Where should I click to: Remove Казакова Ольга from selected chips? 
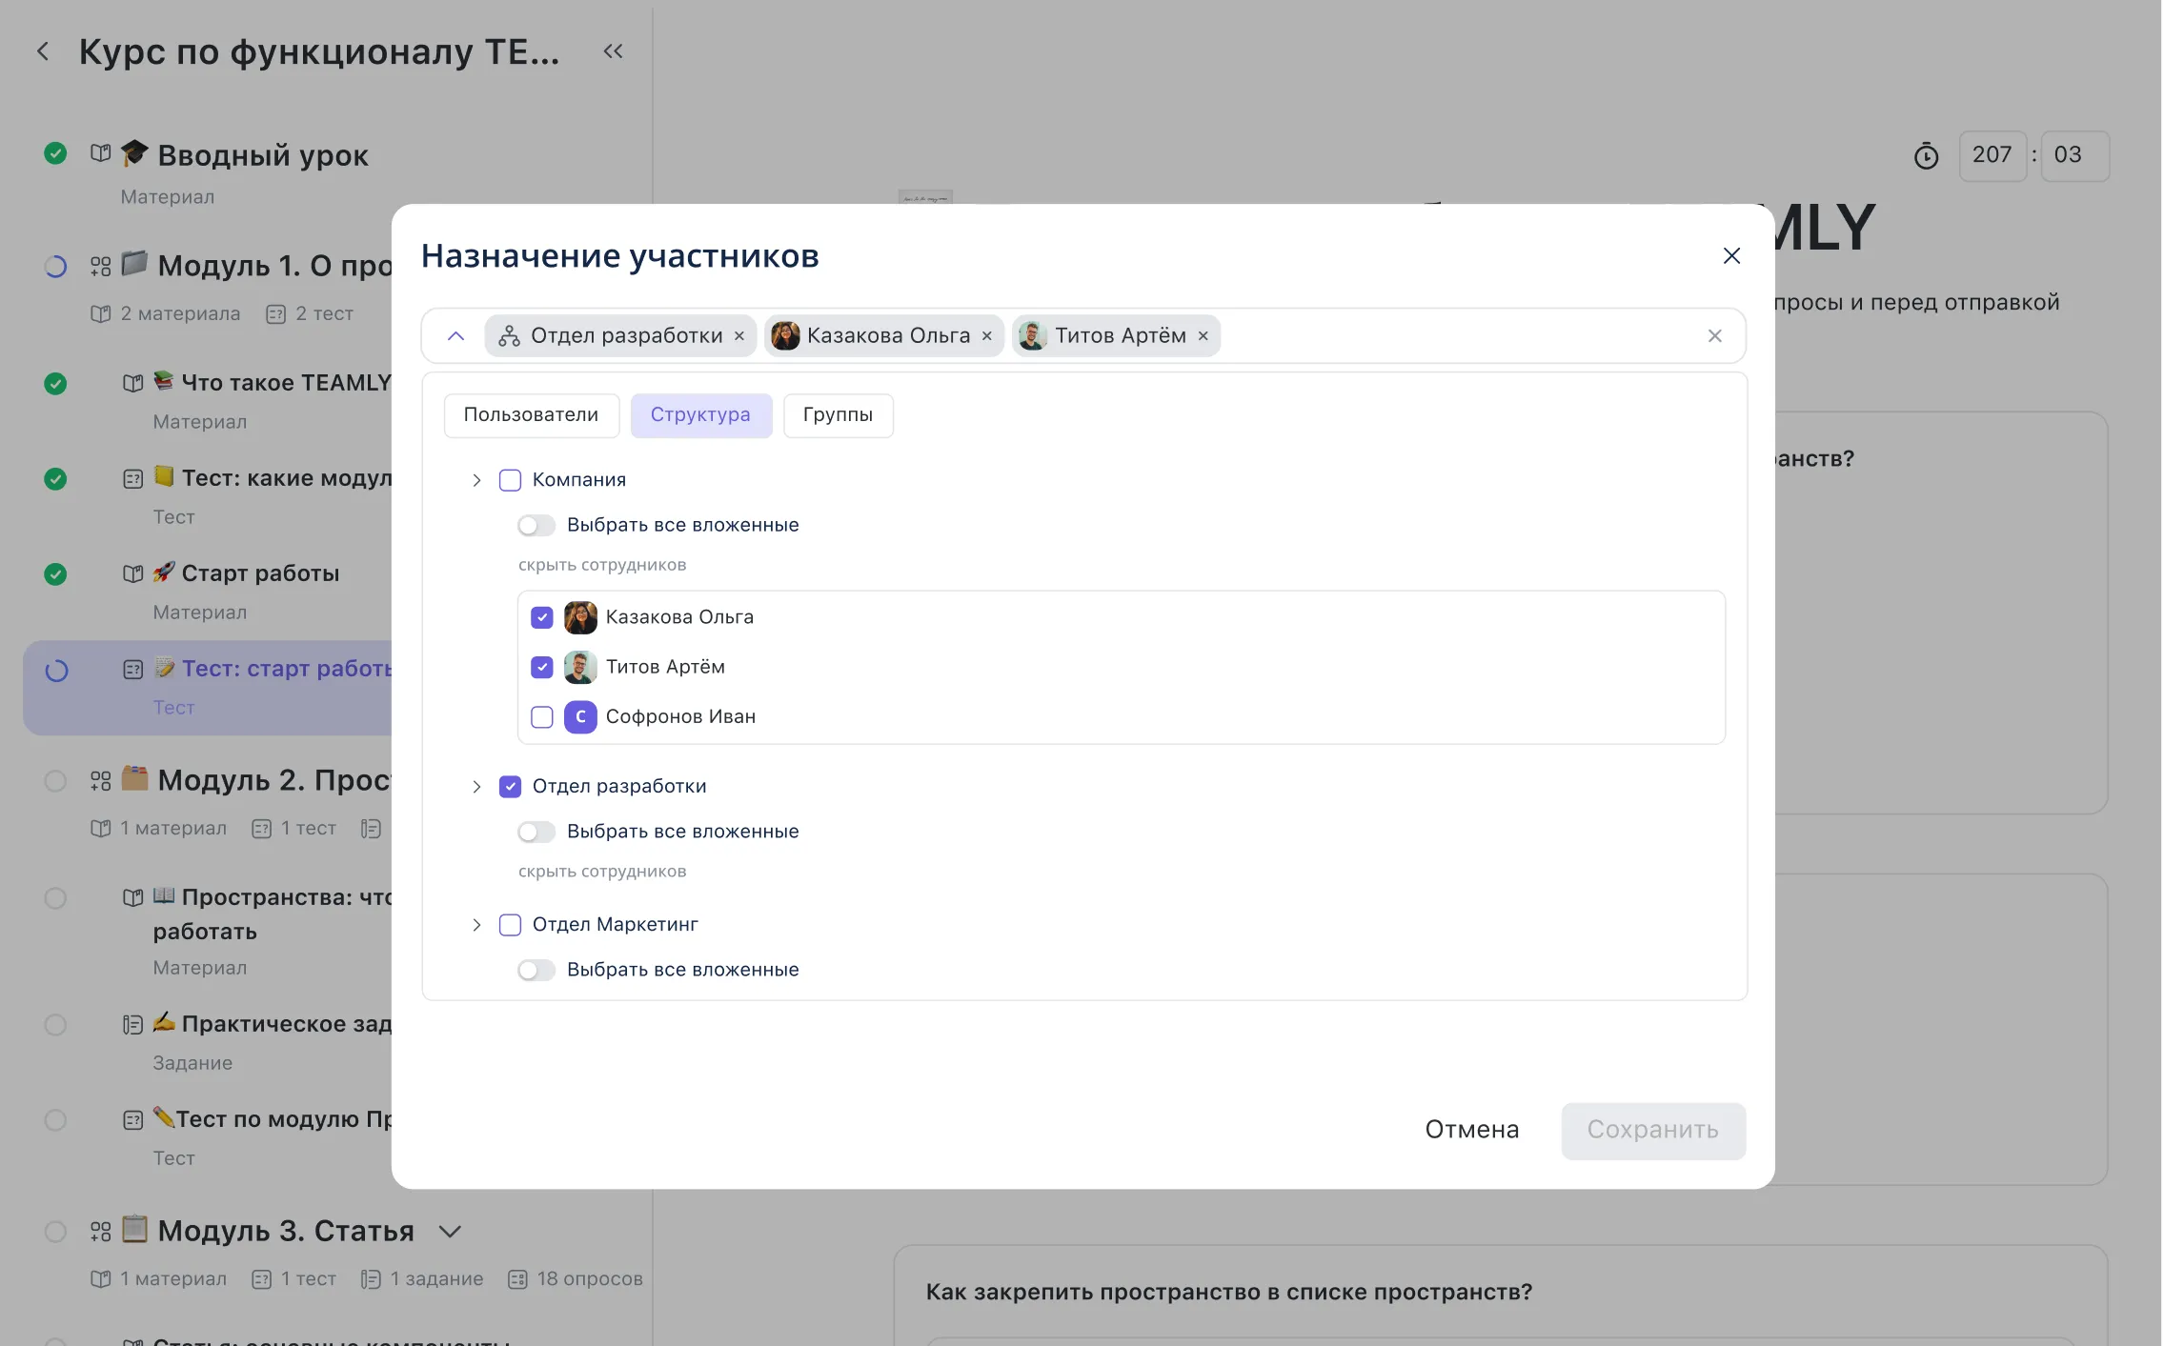pyautogui.click(x=987, y=336)
